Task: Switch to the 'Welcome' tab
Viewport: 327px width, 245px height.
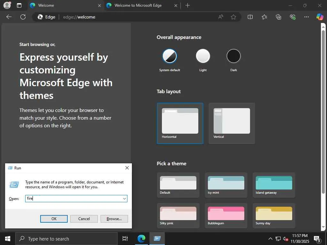Action: [65, 5]
